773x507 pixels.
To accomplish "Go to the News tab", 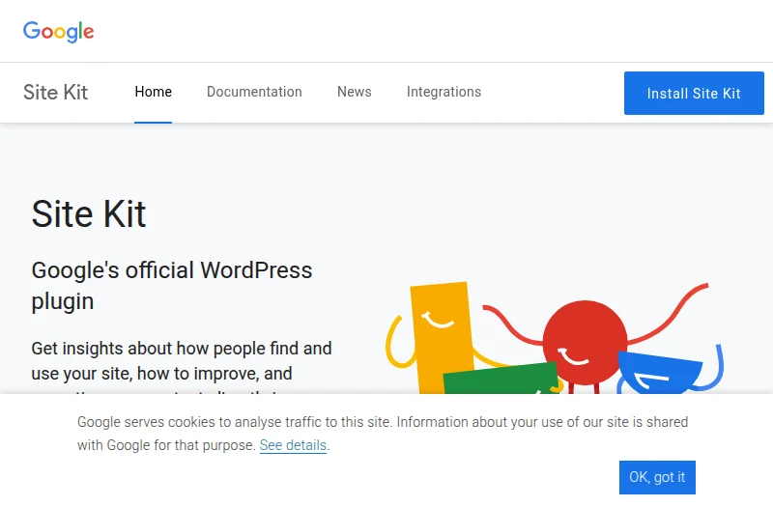I will [x=355, y=92].
